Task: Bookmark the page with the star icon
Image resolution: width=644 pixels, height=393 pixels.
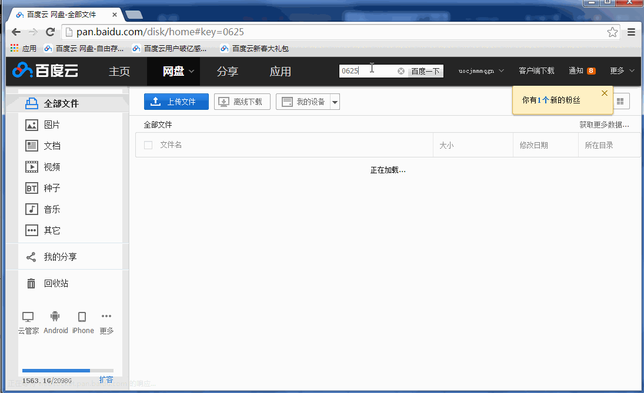Action: (x=612, y=32)
